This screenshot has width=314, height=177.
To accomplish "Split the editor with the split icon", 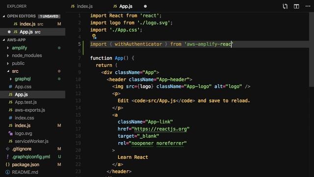I will click(296, 6).
